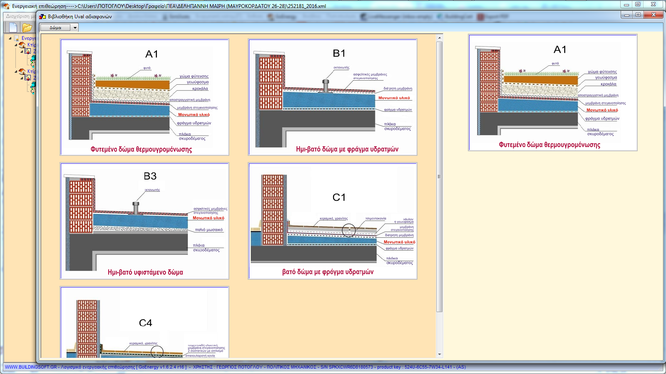Click the Δώμα category button
This screenshot has width=666, height=374.
tap(55, 28)
